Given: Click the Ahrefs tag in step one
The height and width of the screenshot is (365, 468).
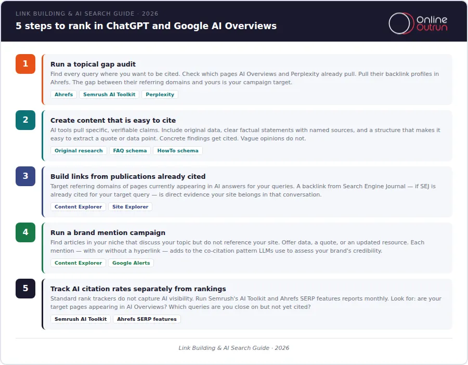Looking at the screenshot, I should click(63, 95).
